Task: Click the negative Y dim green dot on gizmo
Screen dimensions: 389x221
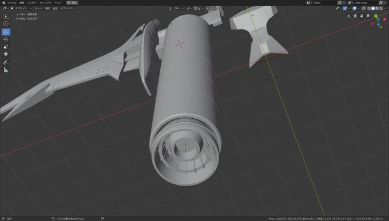Action: tap(381, 27)
